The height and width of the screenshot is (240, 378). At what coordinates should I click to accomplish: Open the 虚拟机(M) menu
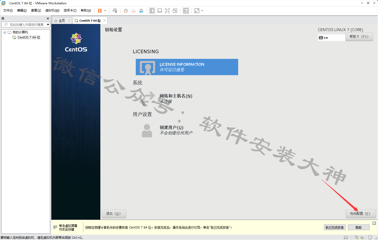coord(52,10)
